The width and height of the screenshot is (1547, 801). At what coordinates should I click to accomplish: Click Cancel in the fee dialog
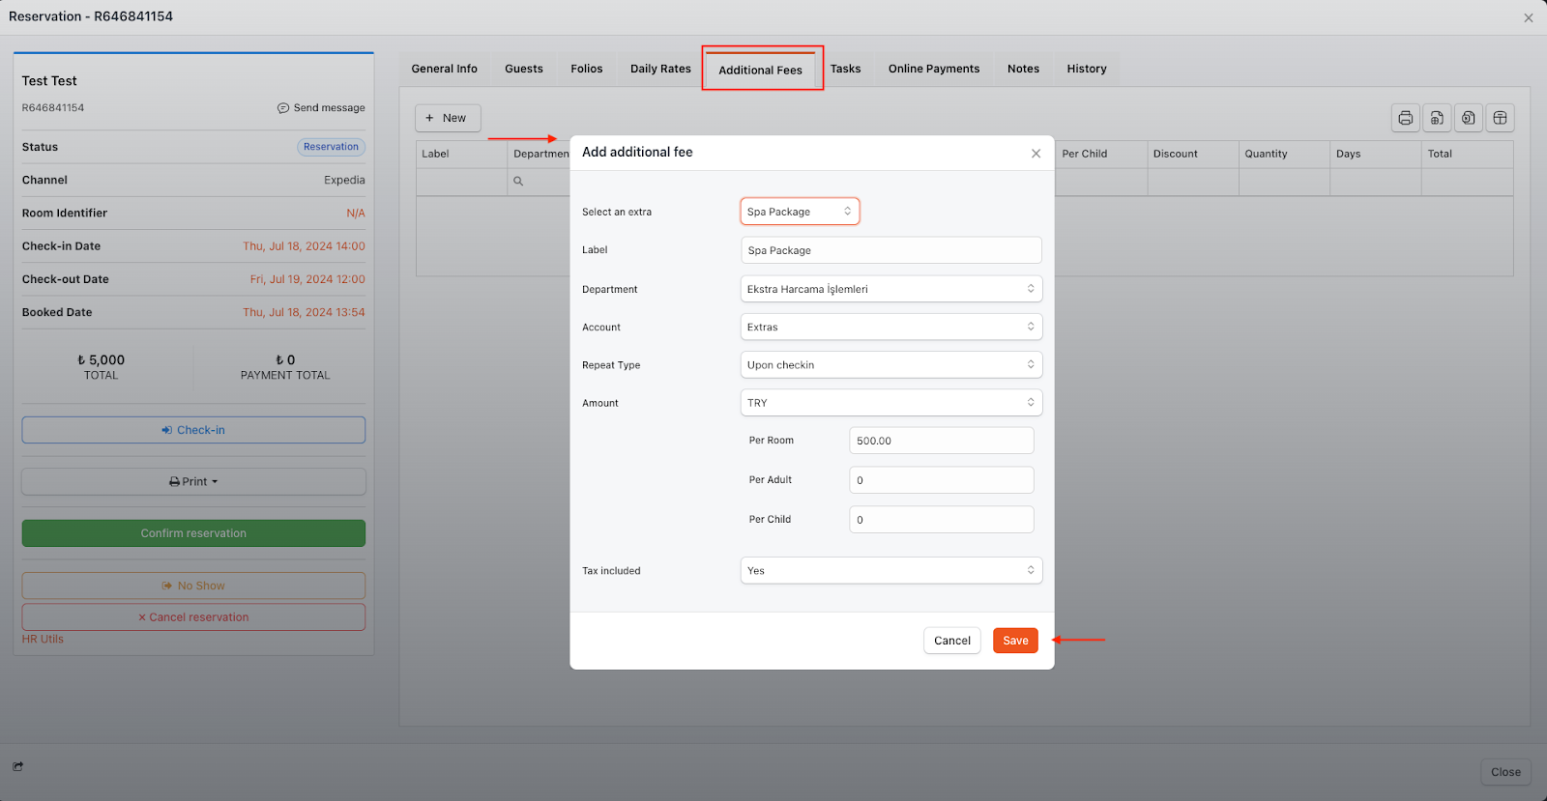(951, 641)
